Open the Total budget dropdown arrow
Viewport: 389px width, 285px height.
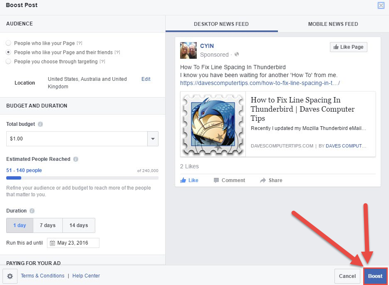point(153,139)
